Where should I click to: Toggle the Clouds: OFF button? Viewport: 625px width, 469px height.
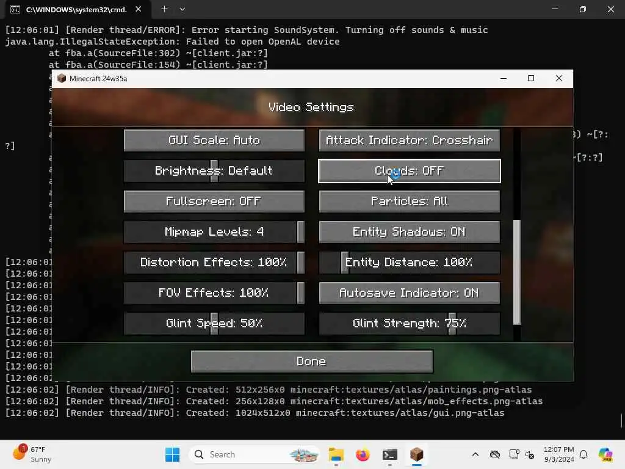click(410, 171)
